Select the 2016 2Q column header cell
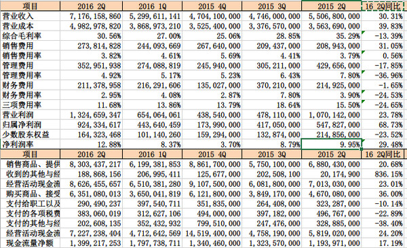Screen dimensions: 407x248 coord(92,6)
